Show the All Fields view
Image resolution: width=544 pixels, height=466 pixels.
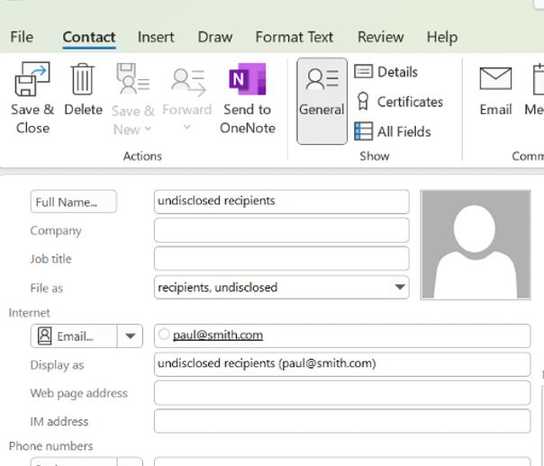click(393, 131)
